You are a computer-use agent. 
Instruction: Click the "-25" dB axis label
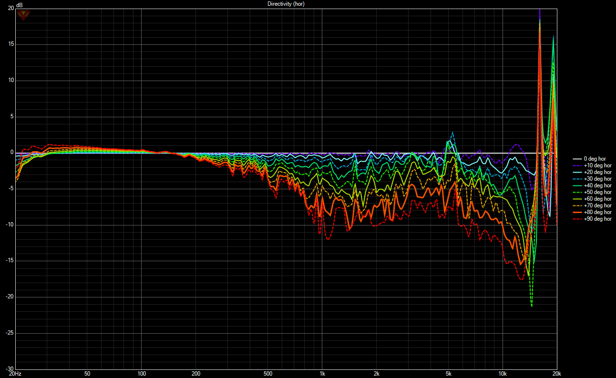pyautogui.click(x=10, y=333)
